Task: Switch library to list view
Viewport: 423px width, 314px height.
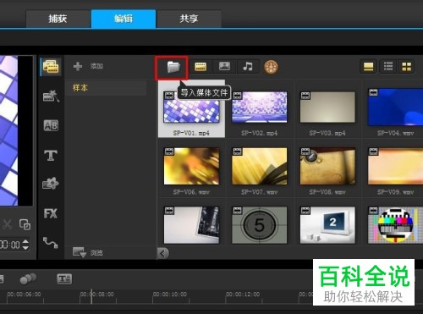Action: (x=388, y=67)
